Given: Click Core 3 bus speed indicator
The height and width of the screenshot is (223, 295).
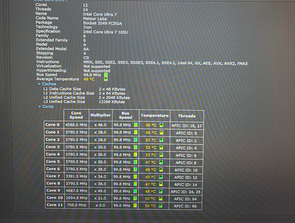Looking at the screenshot, I should (x=135, y=147).
